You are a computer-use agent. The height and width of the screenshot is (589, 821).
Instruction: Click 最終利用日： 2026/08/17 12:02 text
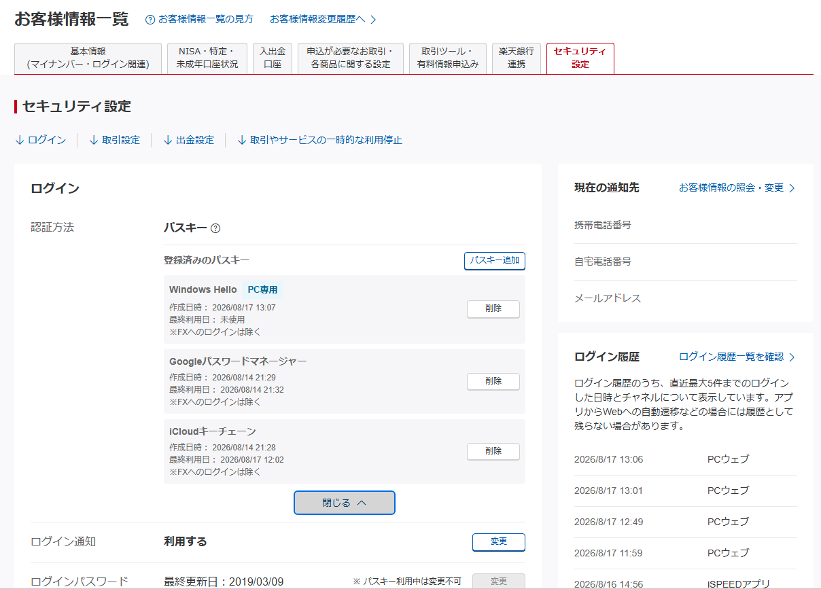pyautogui.click(x=226, y=460)
